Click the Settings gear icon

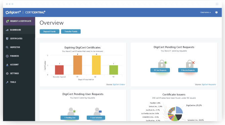tap(7, 74)
